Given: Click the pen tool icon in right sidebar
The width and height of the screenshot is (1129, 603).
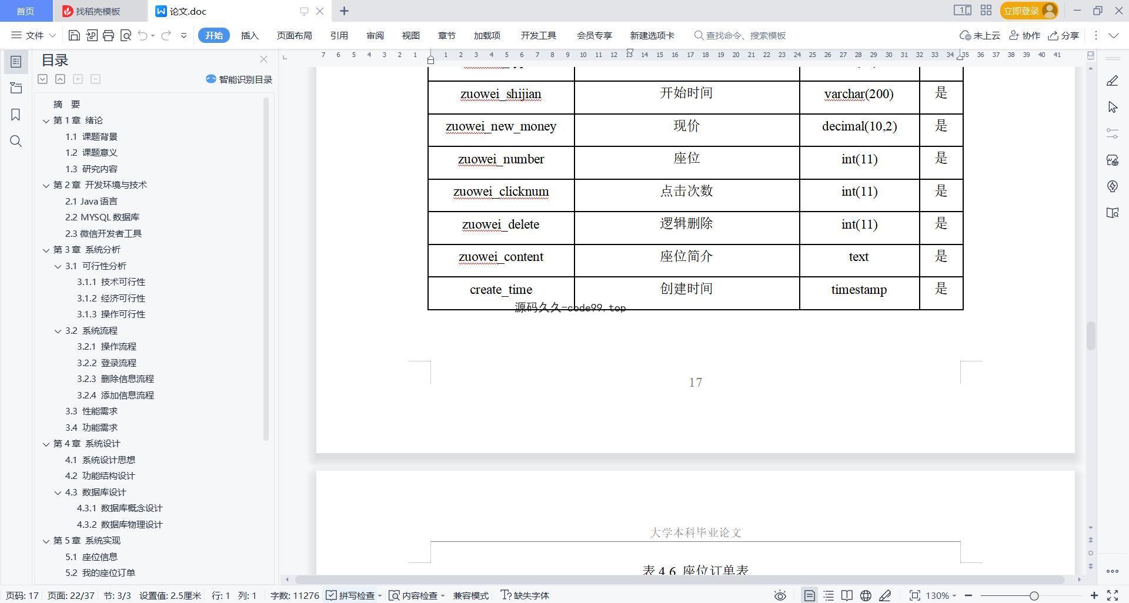Looking at the screenshot, I should 1112,81.
